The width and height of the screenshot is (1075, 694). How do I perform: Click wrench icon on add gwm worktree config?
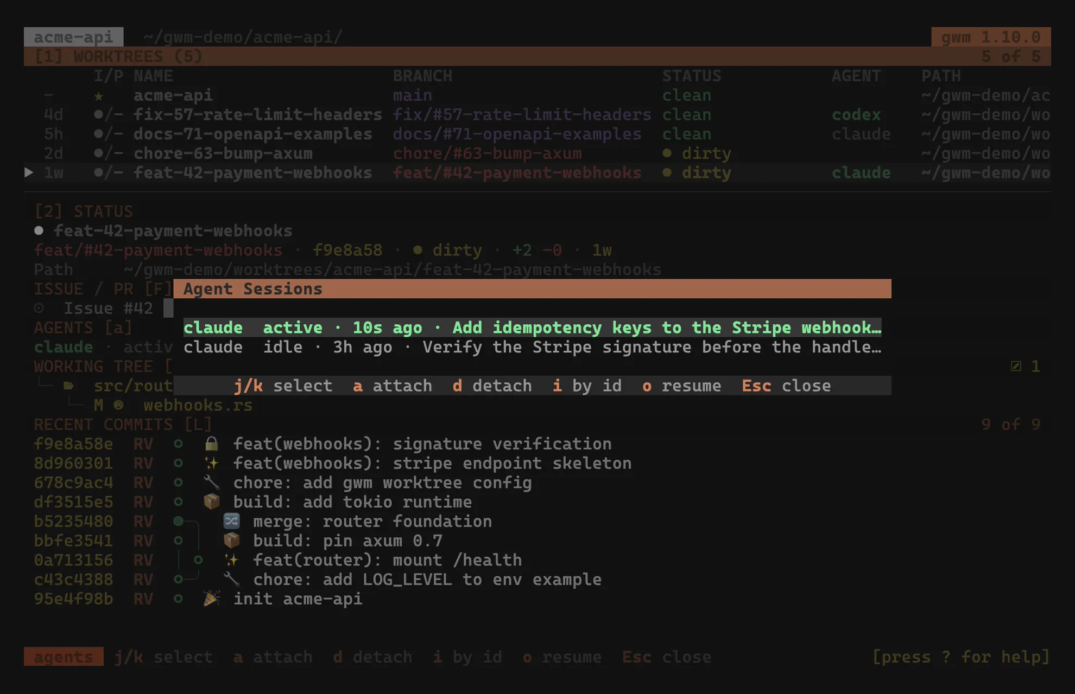tap(211, 483)
